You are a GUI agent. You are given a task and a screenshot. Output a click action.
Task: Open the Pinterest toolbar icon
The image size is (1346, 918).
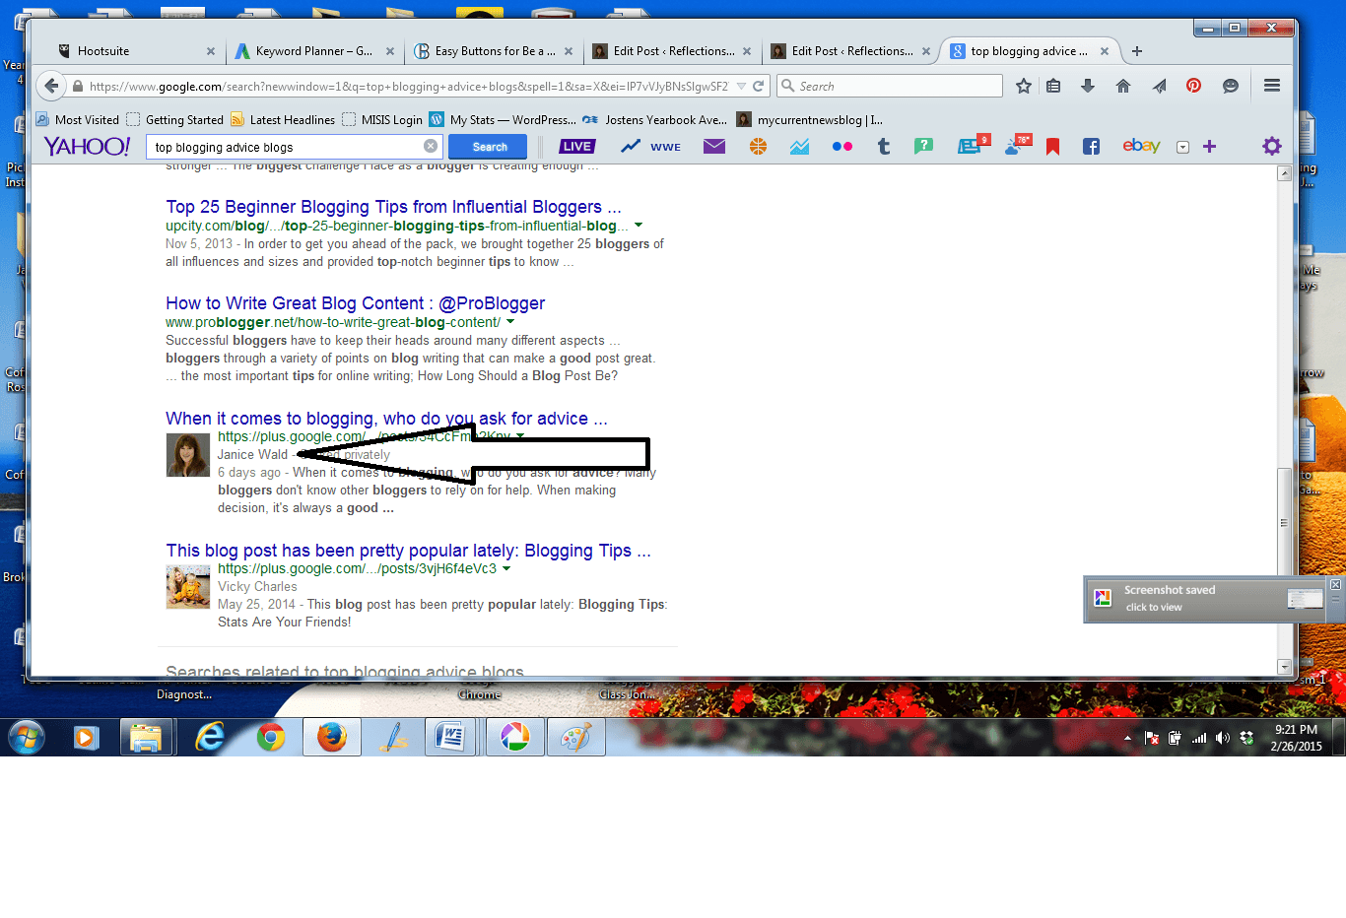(x=1193, y=87)
